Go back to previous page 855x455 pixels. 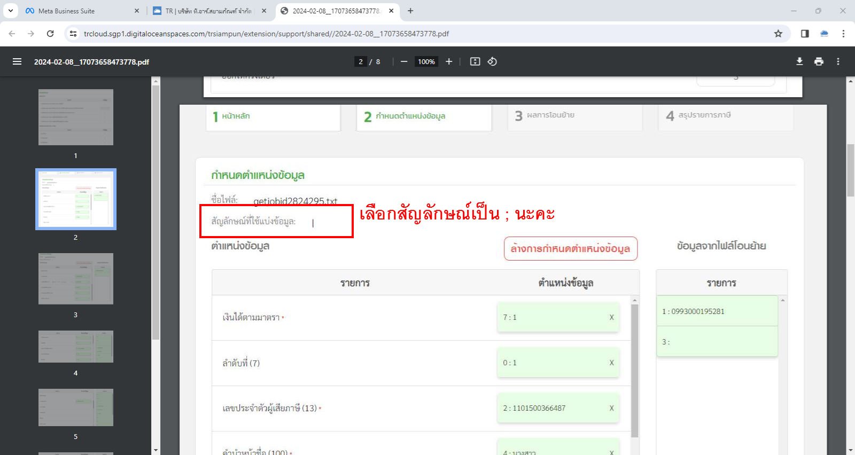(x=12, y=34)
